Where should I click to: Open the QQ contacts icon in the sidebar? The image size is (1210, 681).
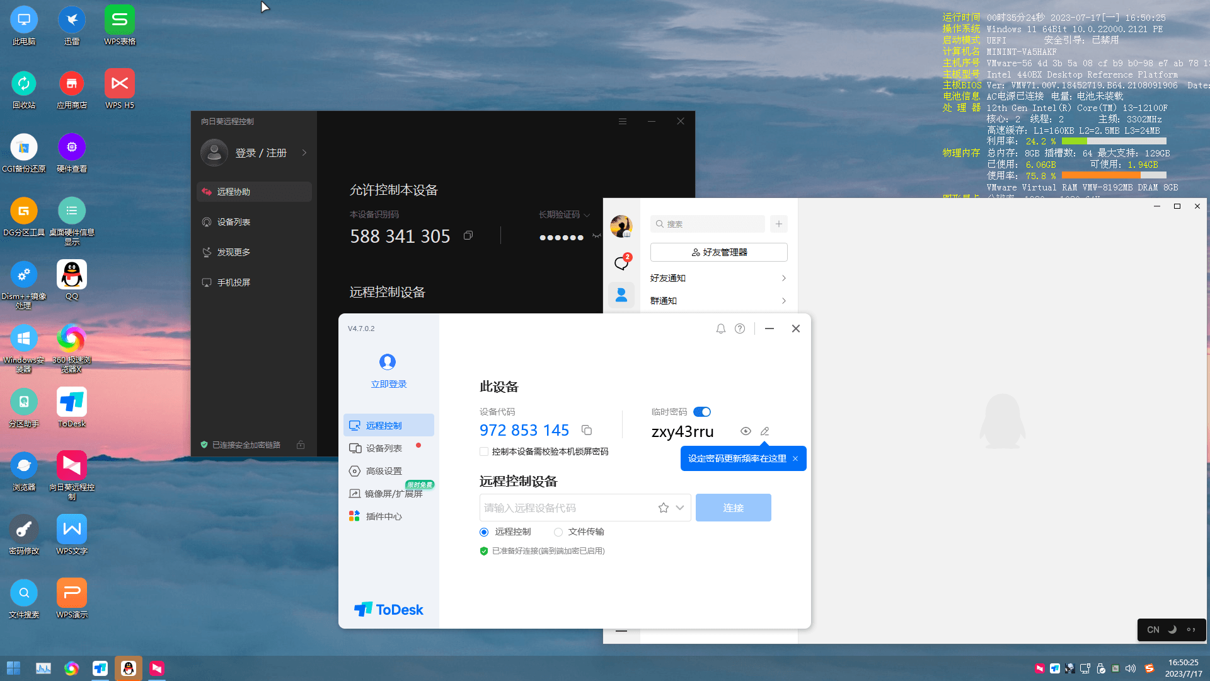(x=621, y=294)
